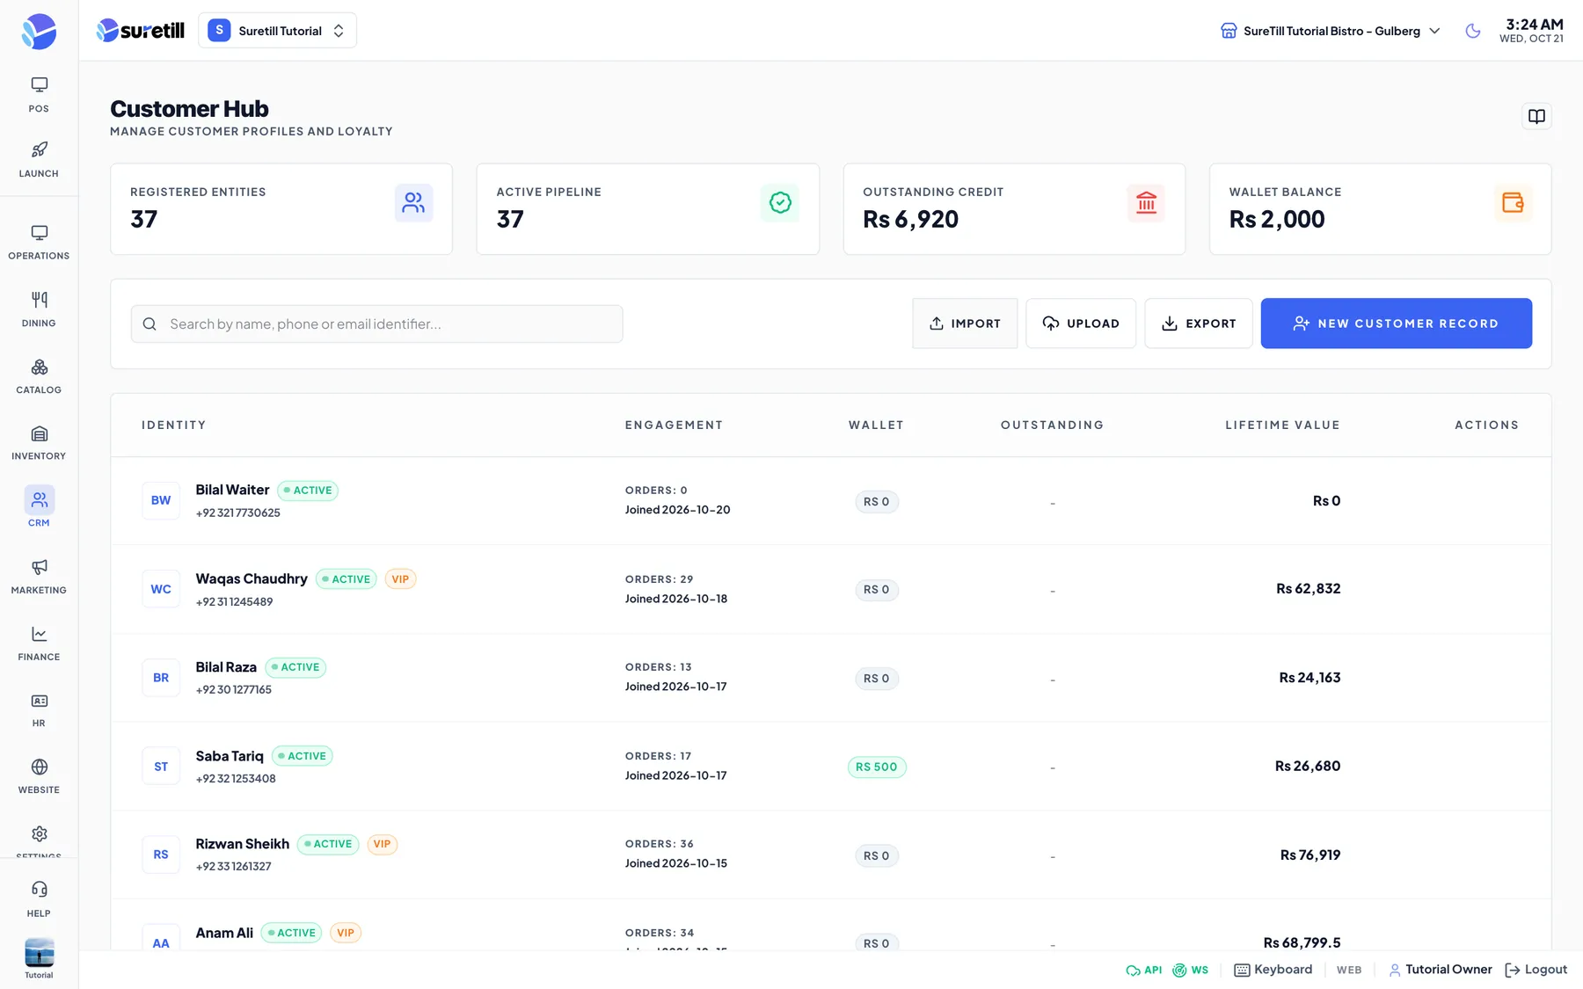Image resolution: width=1583 pixels, height=989 pixels.
Task: Click the Upload button
Action: pos(1081,324)
